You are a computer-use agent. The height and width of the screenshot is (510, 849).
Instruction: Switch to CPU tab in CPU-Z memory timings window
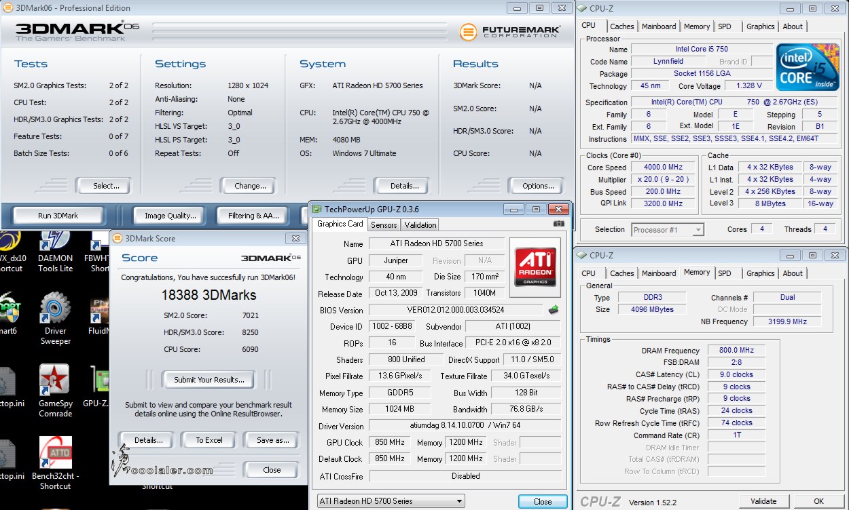coord(589,273)
